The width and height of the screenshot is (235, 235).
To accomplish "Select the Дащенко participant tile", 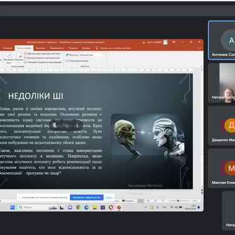I will click(x=222, y=125).
